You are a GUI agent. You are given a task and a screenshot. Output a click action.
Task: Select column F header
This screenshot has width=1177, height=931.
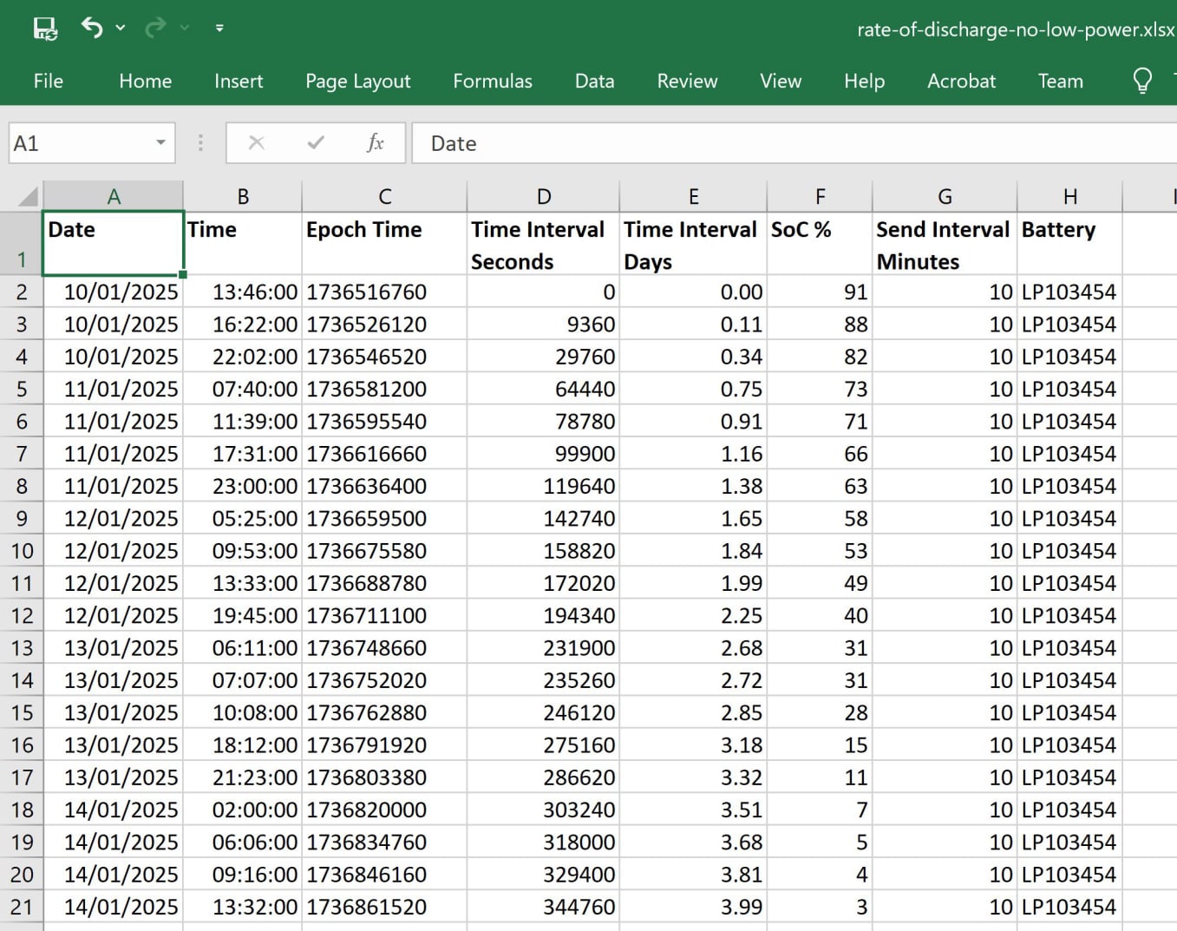click(819, 197)
